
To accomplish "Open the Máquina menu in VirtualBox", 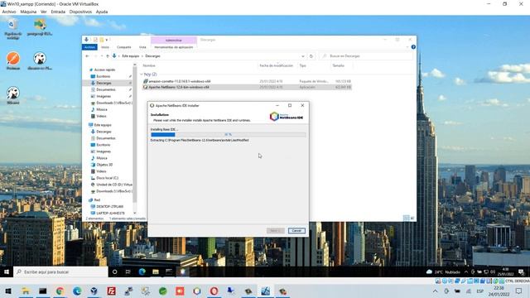I will click(28, 12).
